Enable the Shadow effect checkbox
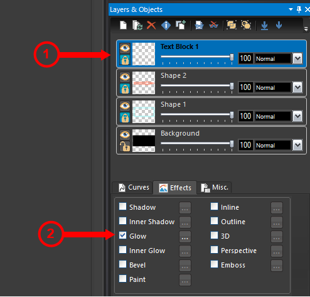Screen dimensions: 310x297 click(122, 207)
